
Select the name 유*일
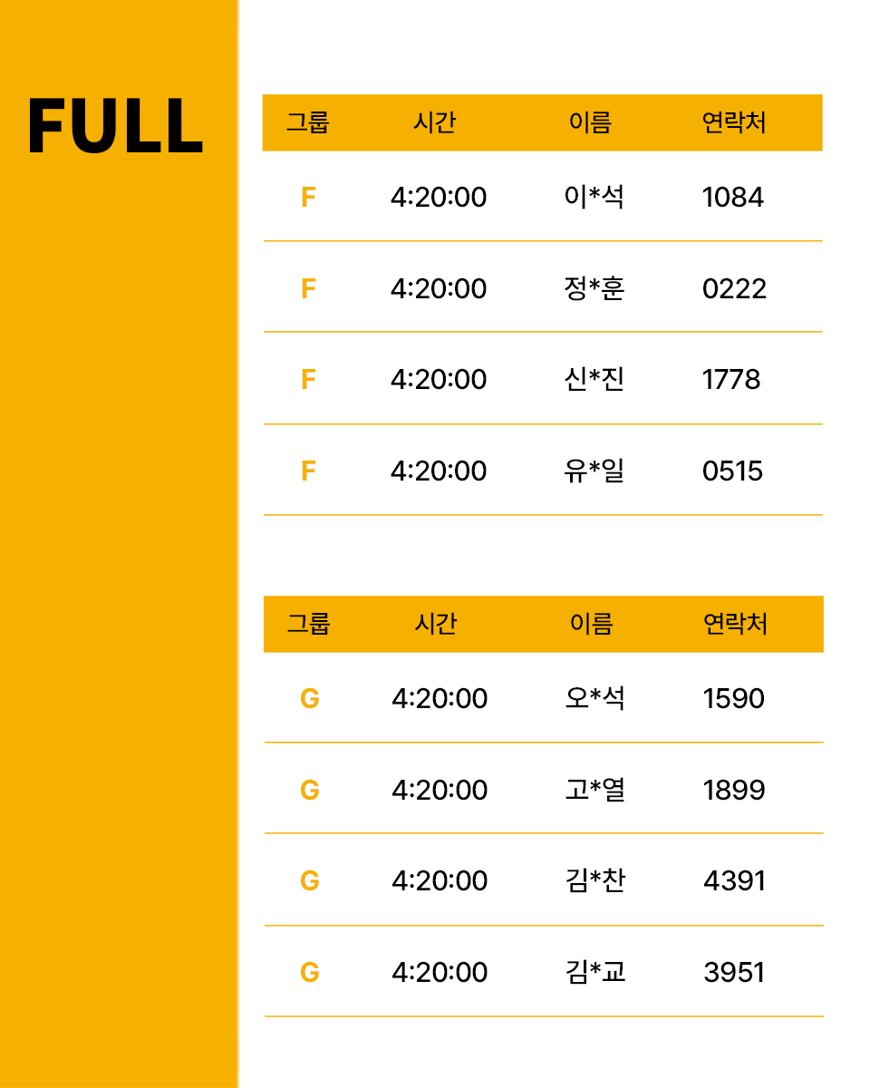594,471
